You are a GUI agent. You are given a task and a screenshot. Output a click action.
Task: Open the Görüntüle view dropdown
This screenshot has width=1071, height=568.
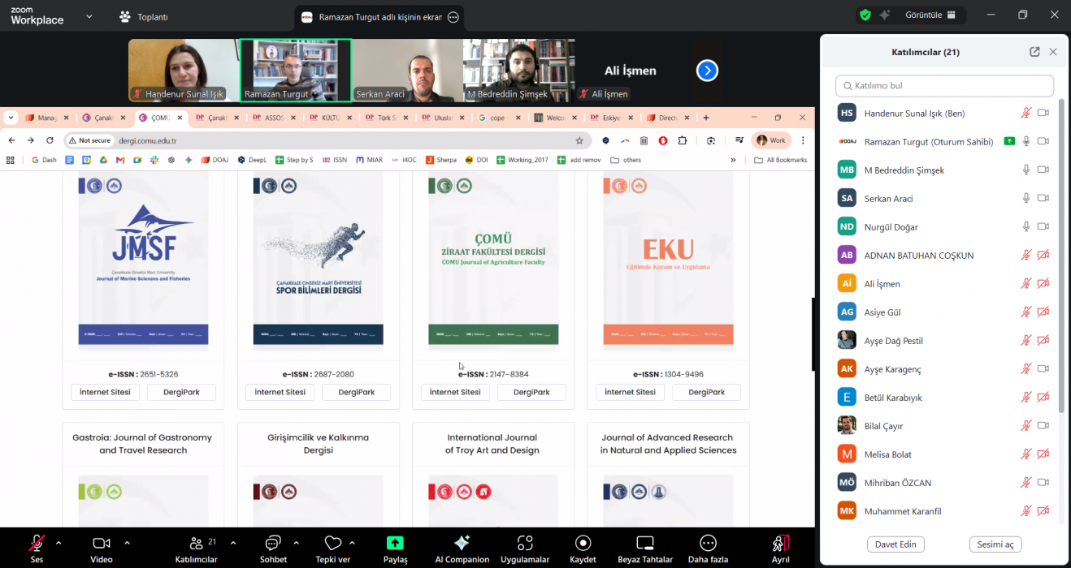930,15
